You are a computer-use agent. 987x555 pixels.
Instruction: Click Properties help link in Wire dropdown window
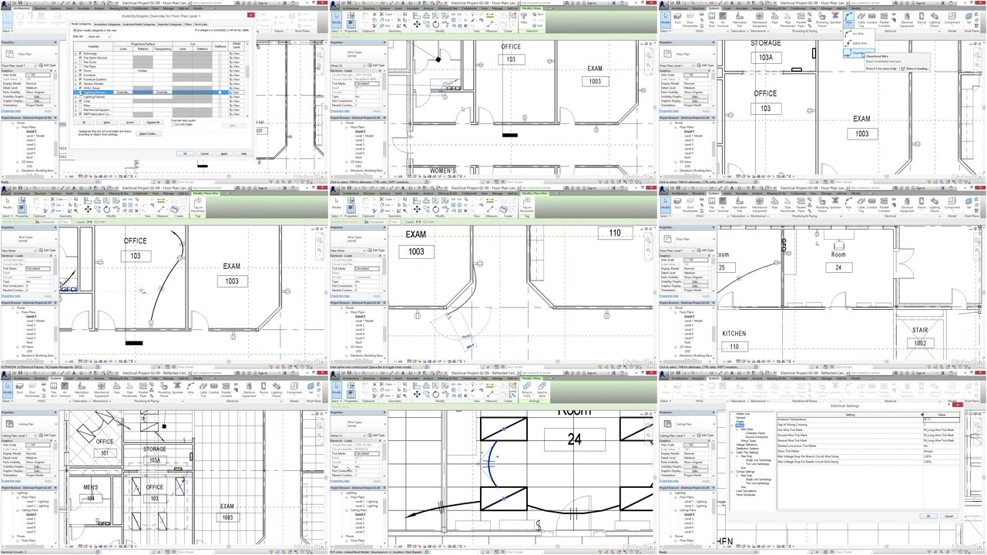coord(670,110)
